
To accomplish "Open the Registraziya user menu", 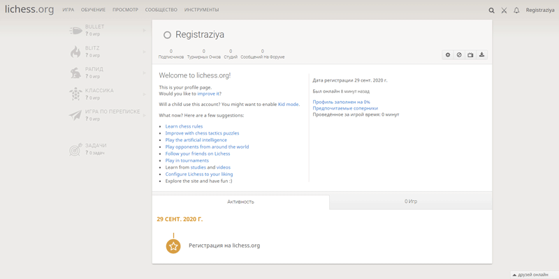I will click(540, 10).
